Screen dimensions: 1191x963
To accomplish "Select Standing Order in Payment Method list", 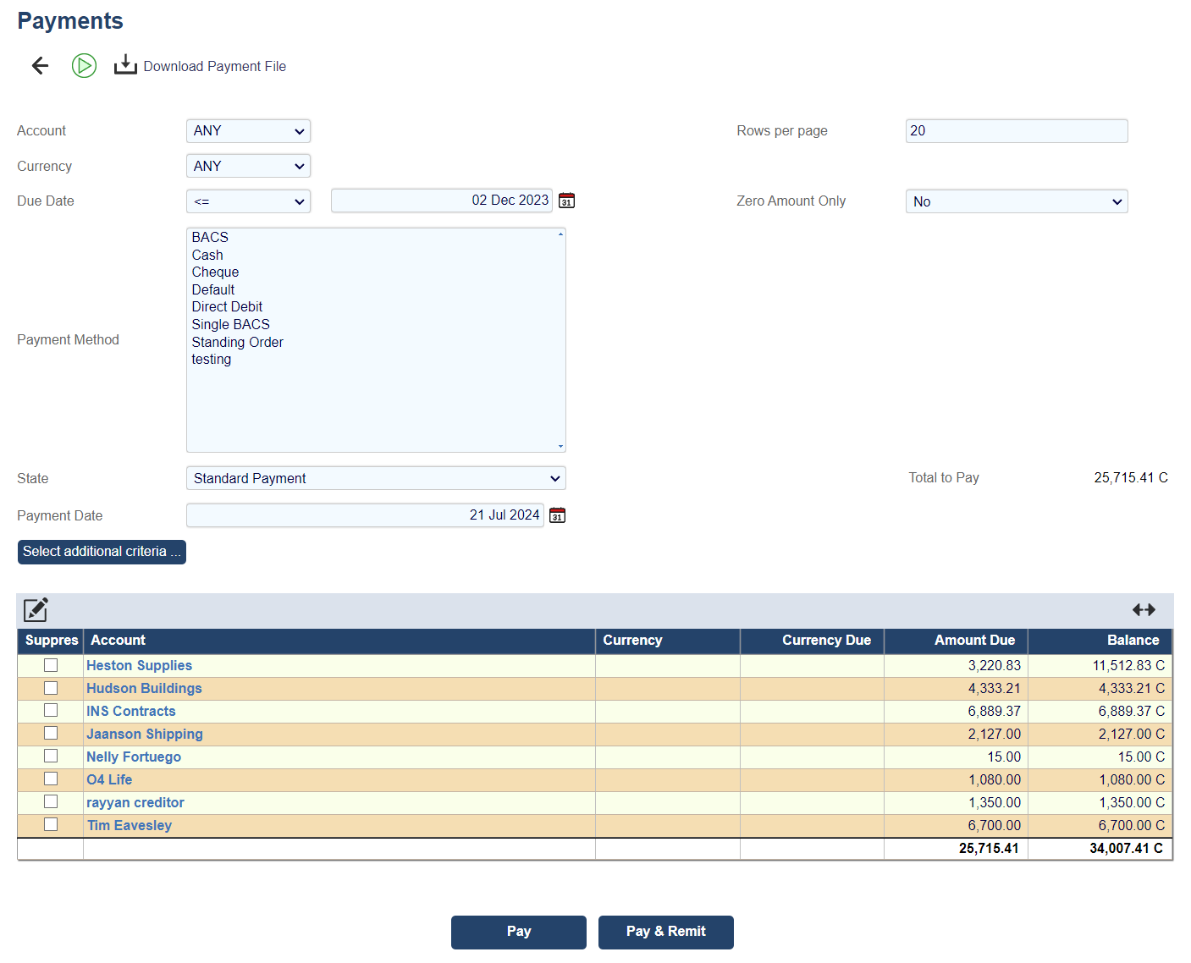I will (237, 342).
